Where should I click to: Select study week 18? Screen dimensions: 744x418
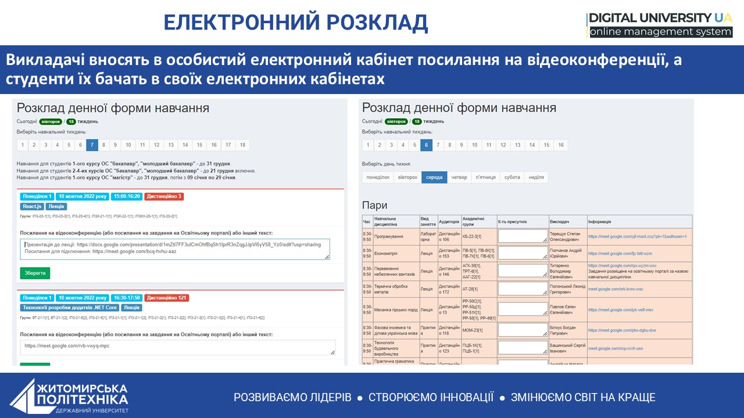click(242, 145)
